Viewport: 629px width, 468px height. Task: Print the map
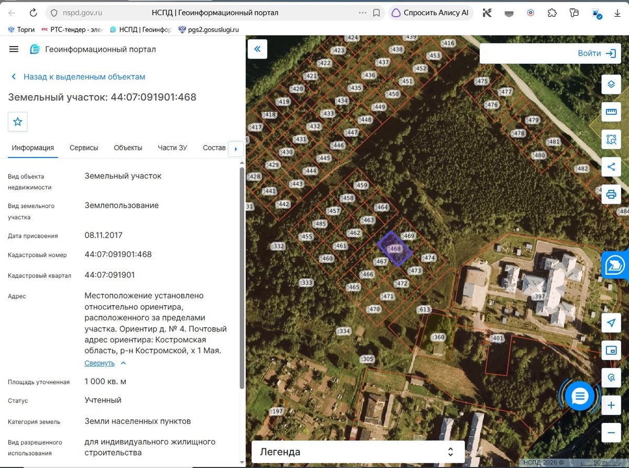pyautogui.click(x=611, y=194)
